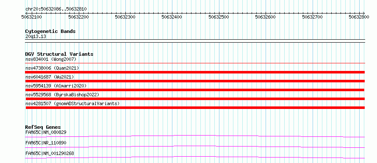Click the red bar under nsv5954139
Viewport: 377px width, 163px height.
195,90
